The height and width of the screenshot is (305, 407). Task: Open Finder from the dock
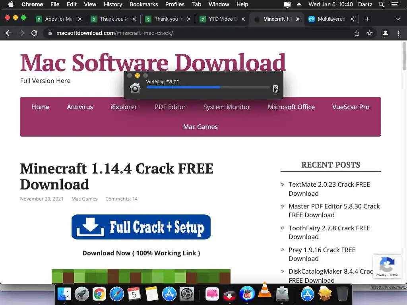(64, 294)
